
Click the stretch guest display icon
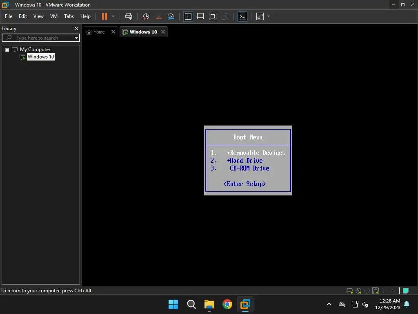[260, 16]
